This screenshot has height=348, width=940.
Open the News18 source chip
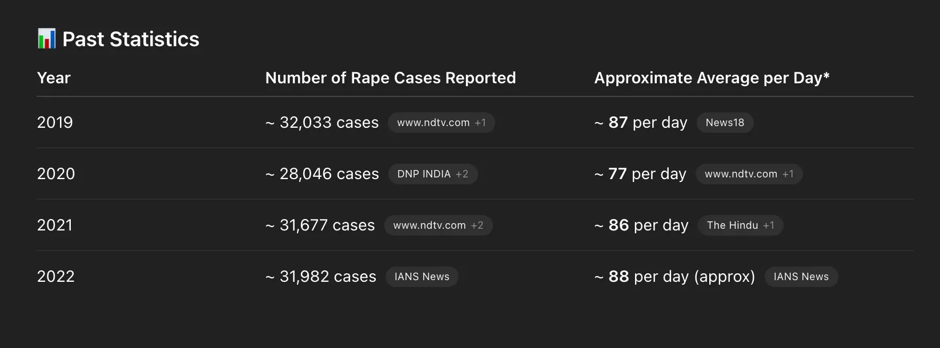click(725, 123)
